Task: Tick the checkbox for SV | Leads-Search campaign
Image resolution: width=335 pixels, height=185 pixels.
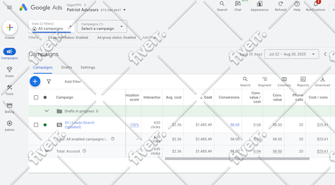Action: 36,125
